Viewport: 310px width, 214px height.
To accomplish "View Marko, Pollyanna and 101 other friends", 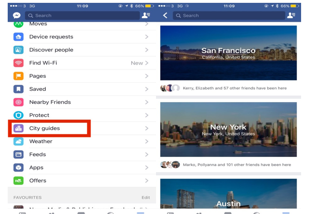I will pos(237,165).
